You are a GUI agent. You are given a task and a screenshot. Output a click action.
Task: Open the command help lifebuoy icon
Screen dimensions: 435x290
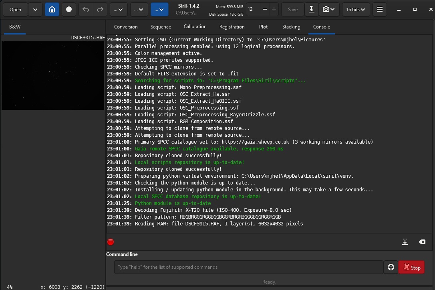[391, 268]
